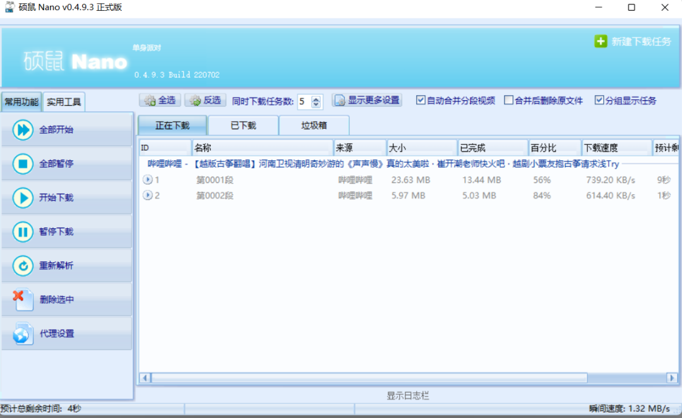Click the 84% percentage cell

click(x=542, y=195)
